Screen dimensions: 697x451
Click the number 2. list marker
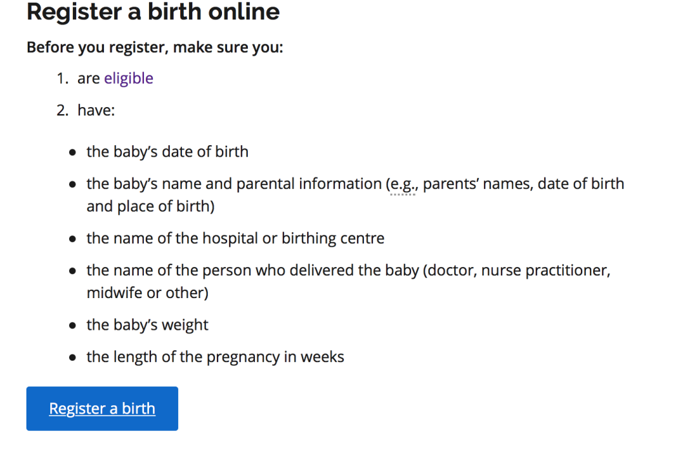click(x=62, y=111)
